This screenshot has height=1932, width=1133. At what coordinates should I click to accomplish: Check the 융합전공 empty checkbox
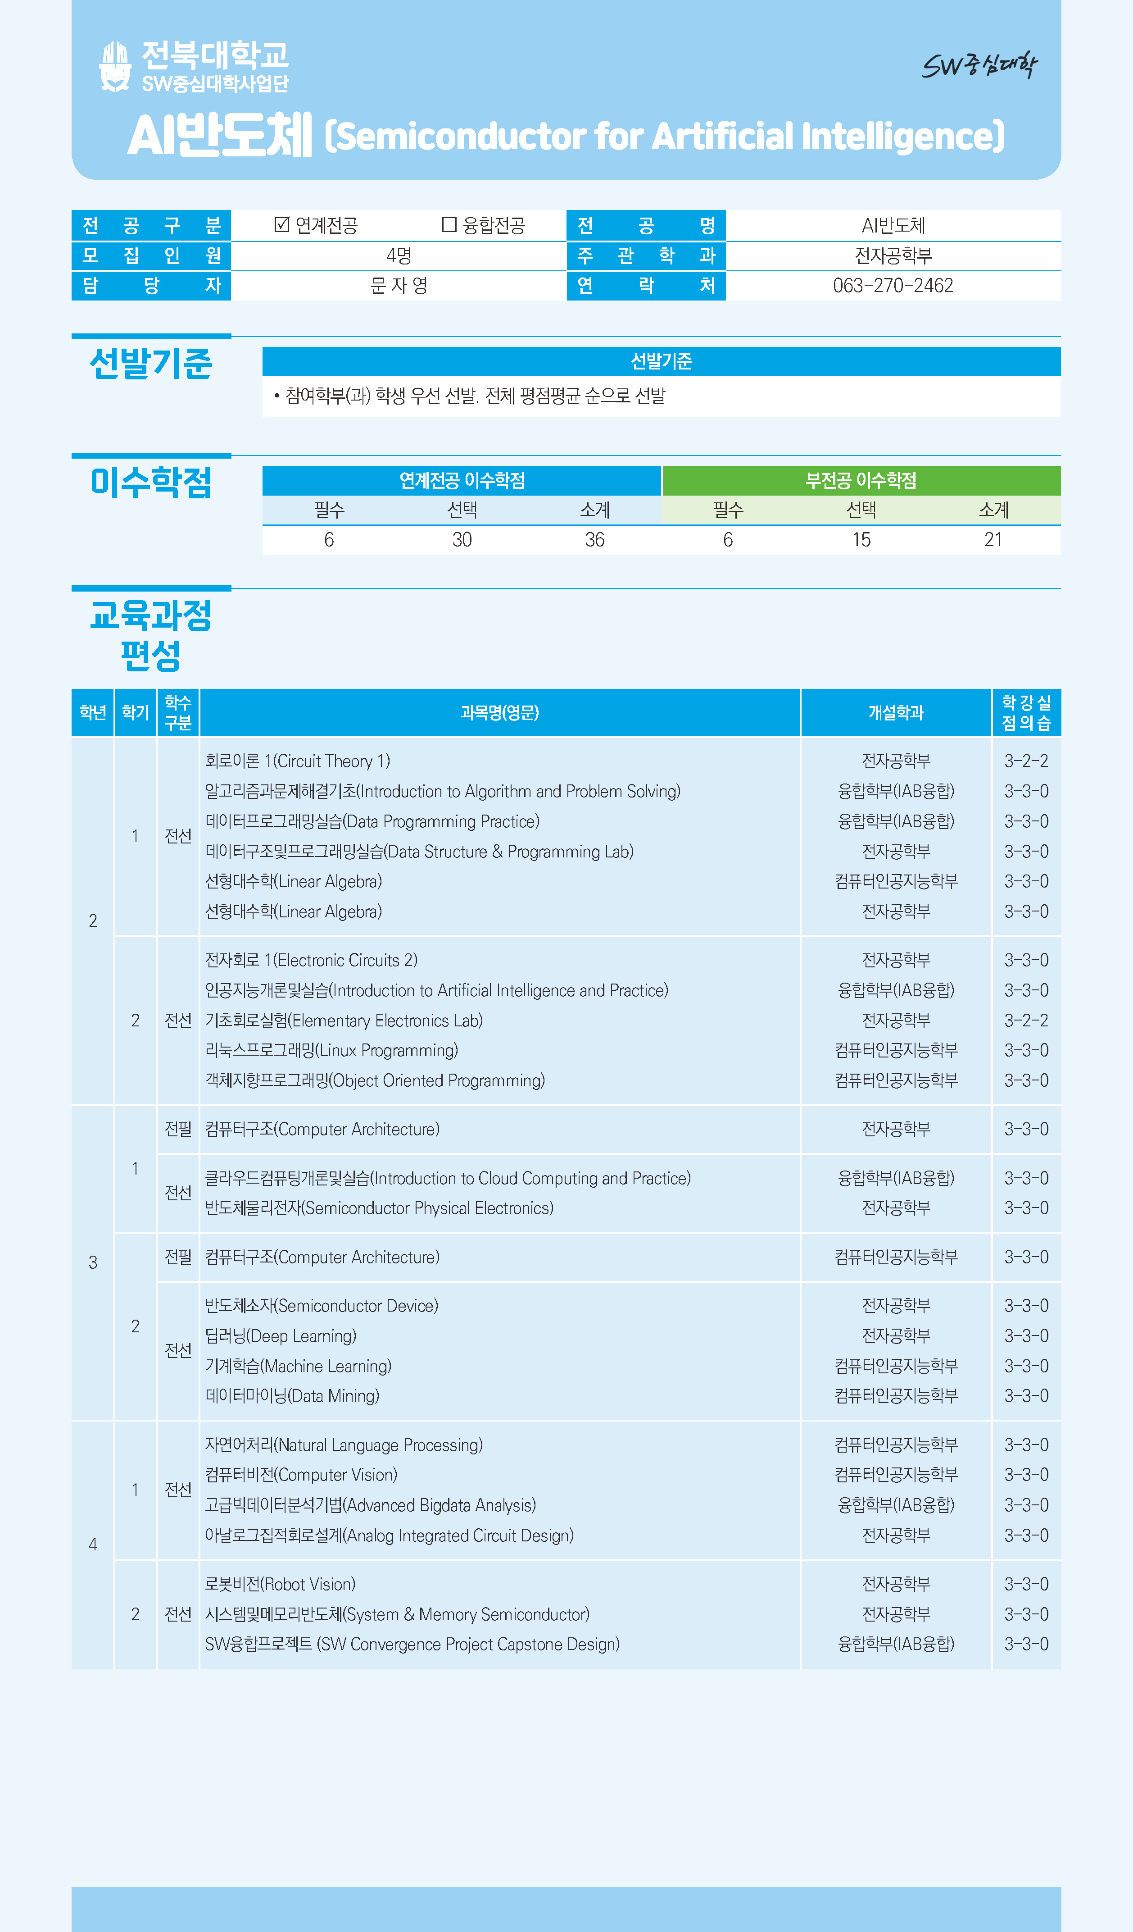click(x=449, y=225)
